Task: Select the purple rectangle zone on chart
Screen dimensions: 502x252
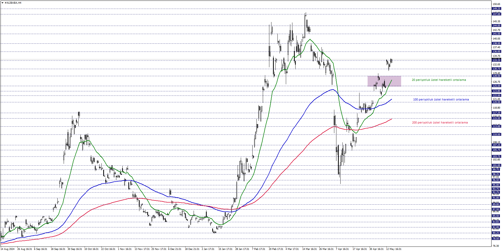Action: [384, 81]
